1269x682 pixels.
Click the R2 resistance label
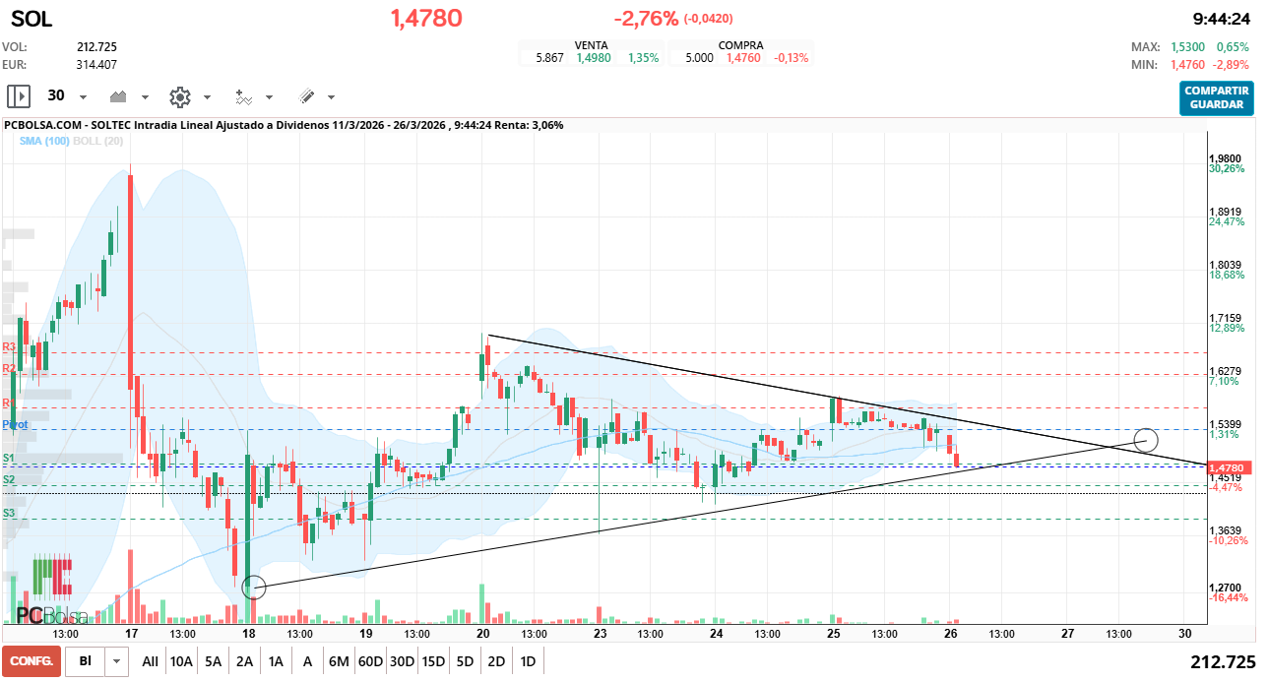9,368
